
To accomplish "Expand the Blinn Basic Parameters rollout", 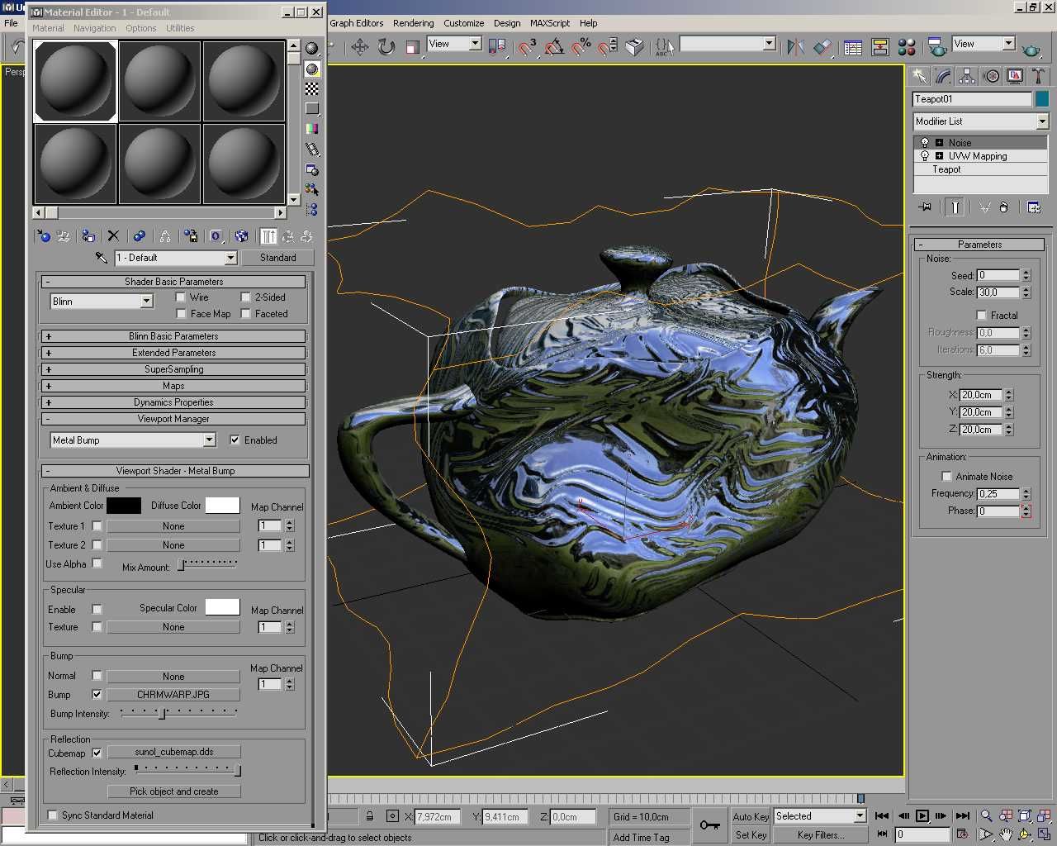I will 173,336.
